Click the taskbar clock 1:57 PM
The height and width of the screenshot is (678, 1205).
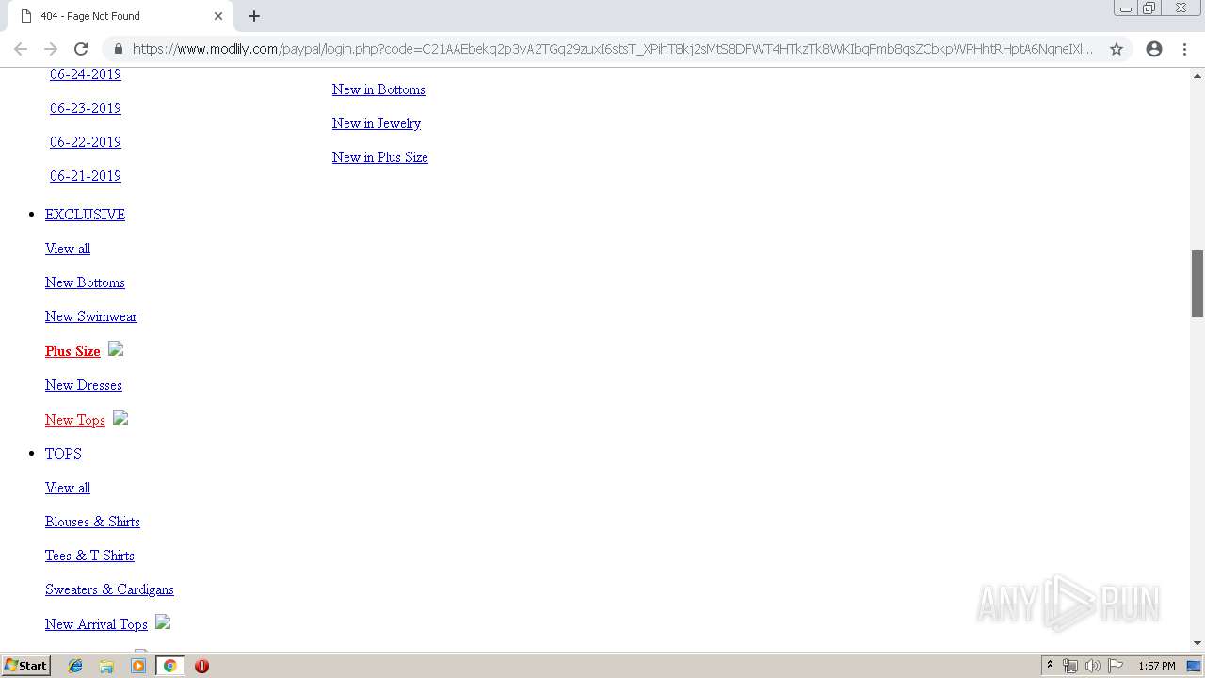coord(1156,666)
